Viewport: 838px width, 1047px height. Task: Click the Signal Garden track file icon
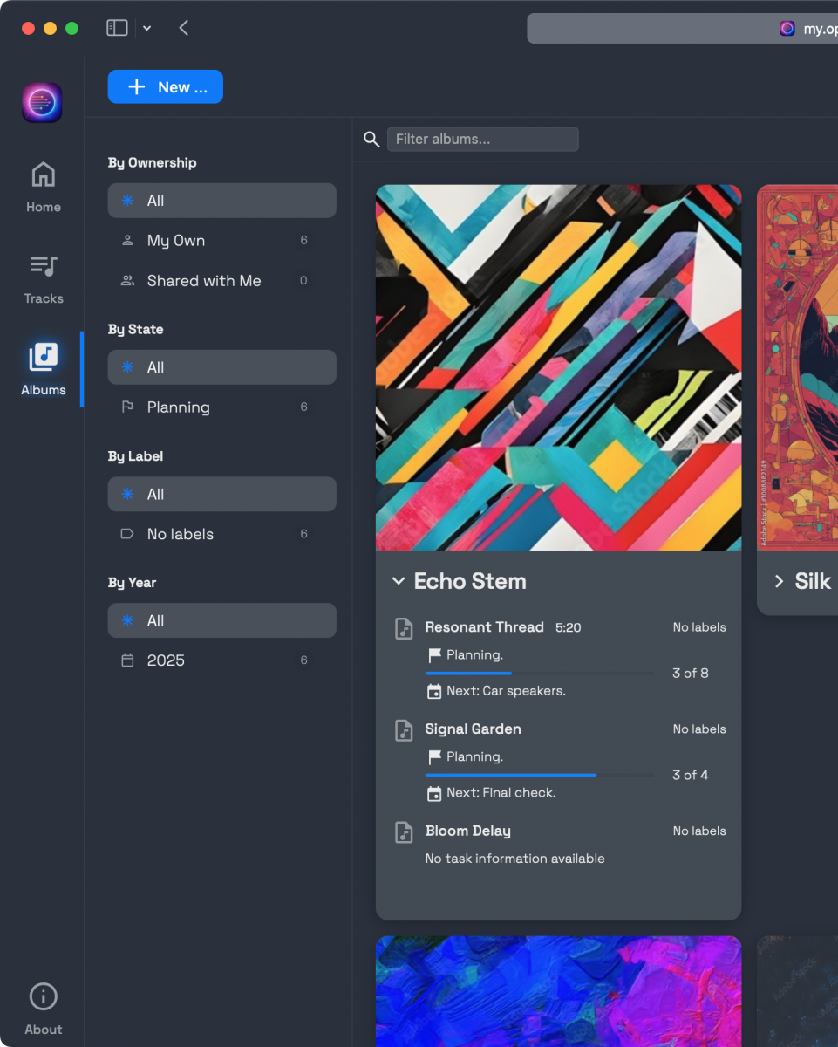[x=404, y=730]
